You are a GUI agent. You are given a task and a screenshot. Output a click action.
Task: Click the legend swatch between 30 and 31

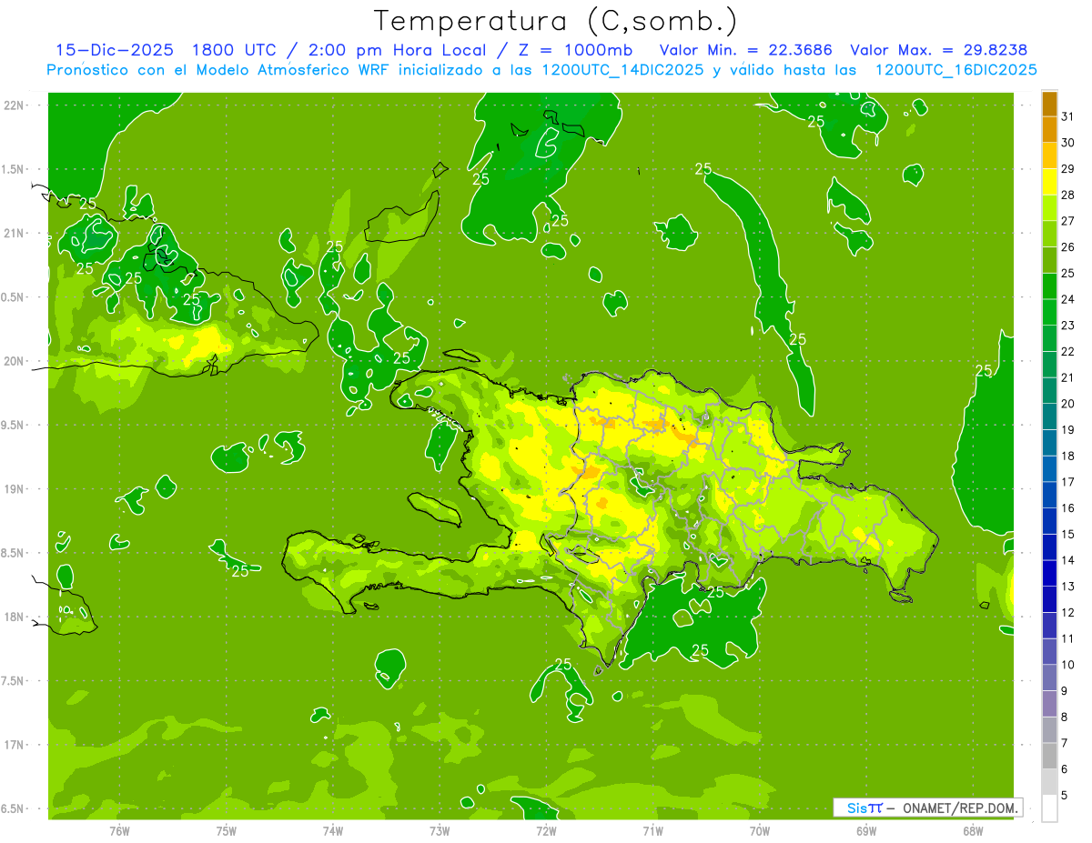pos(1049,129)
